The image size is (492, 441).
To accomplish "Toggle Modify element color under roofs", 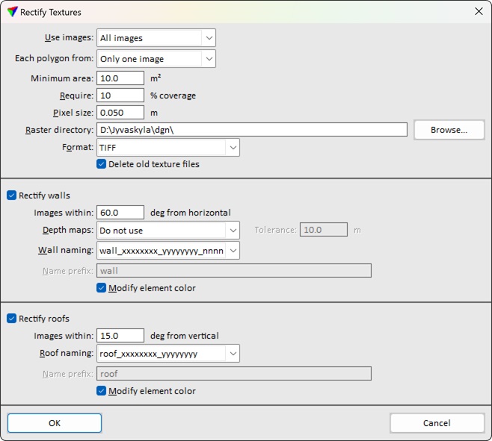I will point(102,391).
